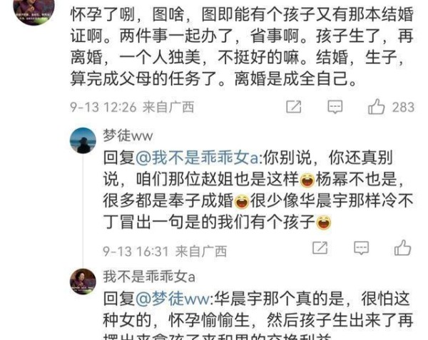428x340 pixels.
Task: Open the 我不是乖乖女a username above last reply
Action: pyautogui.click(x=149, y=277)
